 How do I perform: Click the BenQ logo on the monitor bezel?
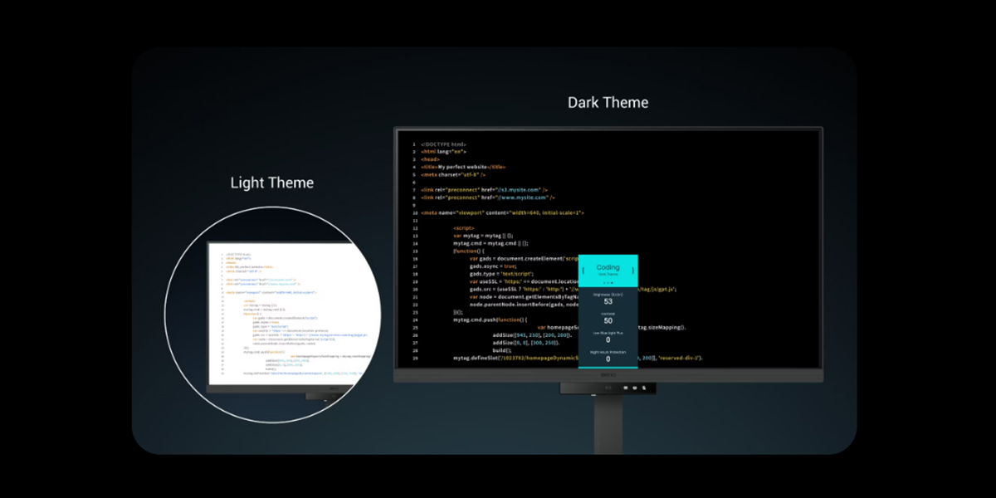(x=608, y=376)
